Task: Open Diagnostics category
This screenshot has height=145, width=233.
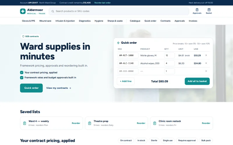Action: (85, 21)
